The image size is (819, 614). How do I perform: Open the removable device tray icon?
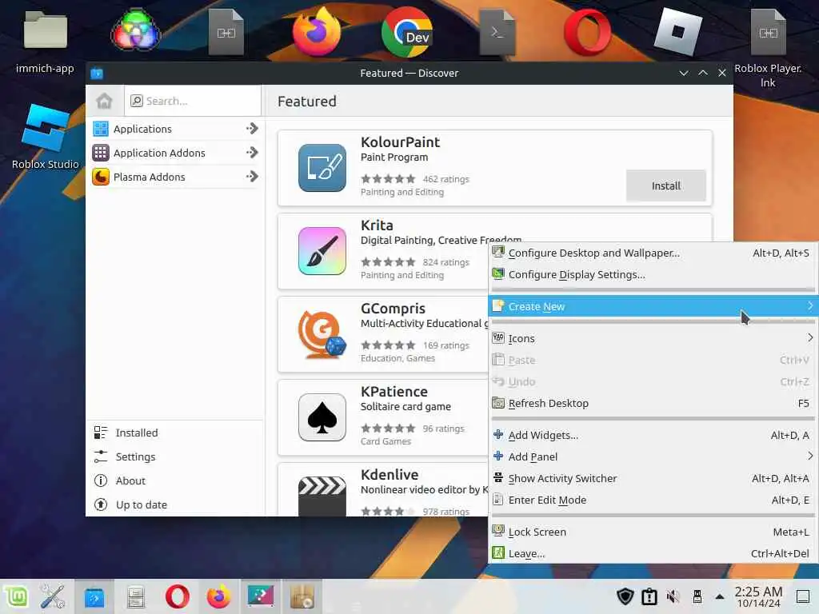click(697, 596)
